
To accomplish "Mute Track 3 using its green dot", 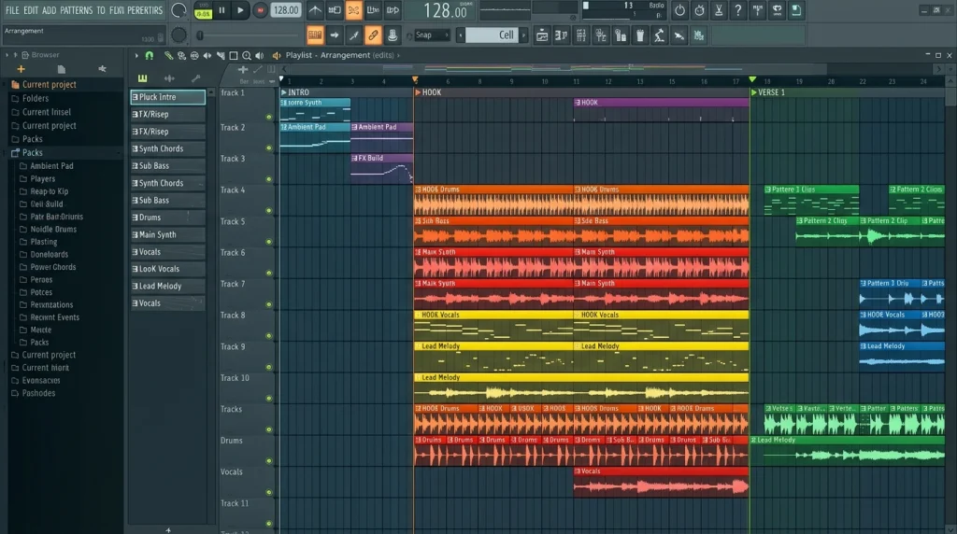I will click(x=268, y=179).
